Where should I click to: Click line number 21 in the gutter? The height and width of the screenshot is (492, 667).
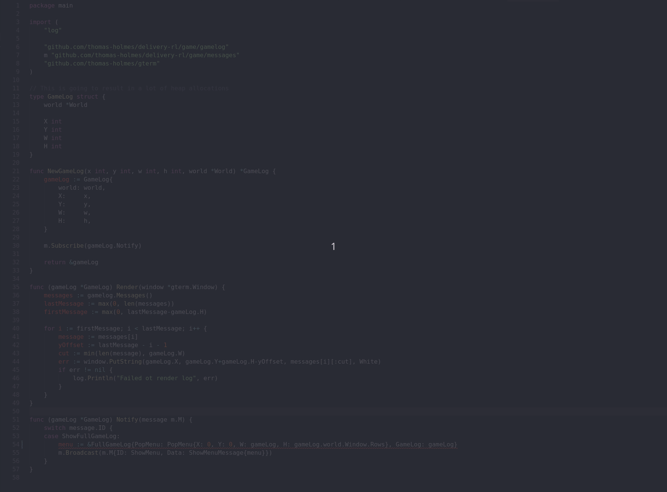click(x=16, y=171)
